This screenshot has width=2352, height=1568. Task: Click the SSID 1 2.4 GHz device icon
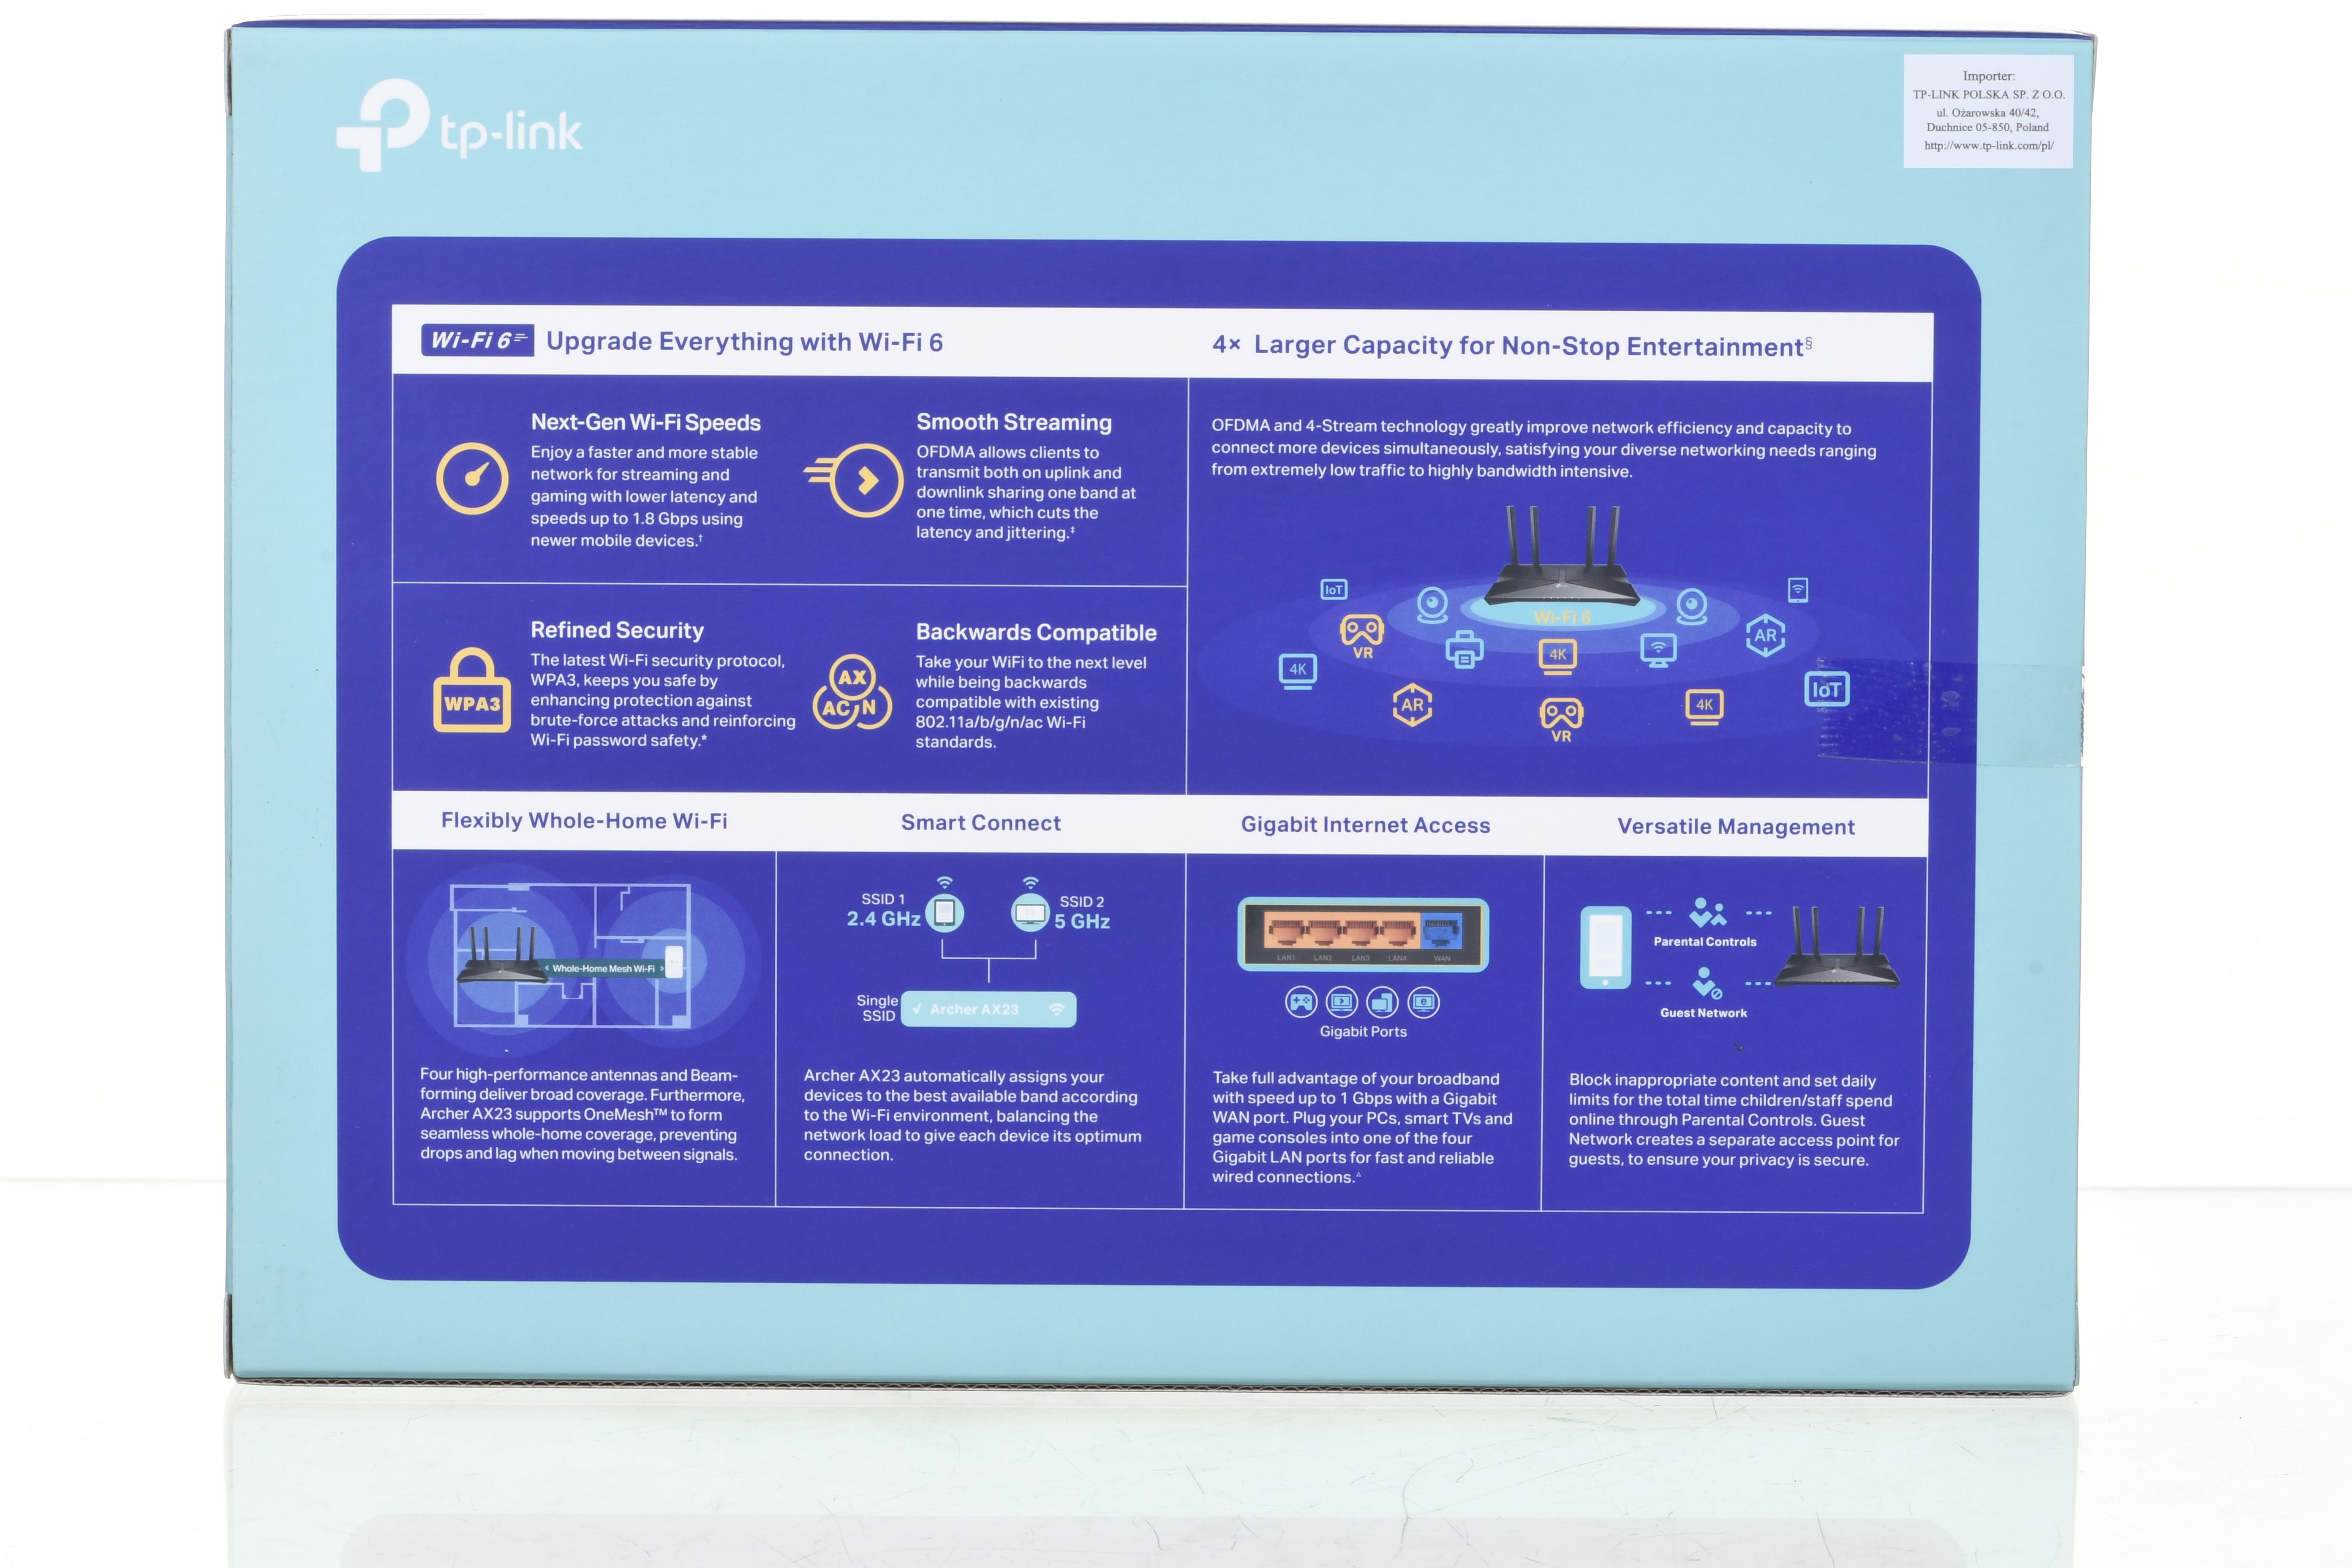944,911
